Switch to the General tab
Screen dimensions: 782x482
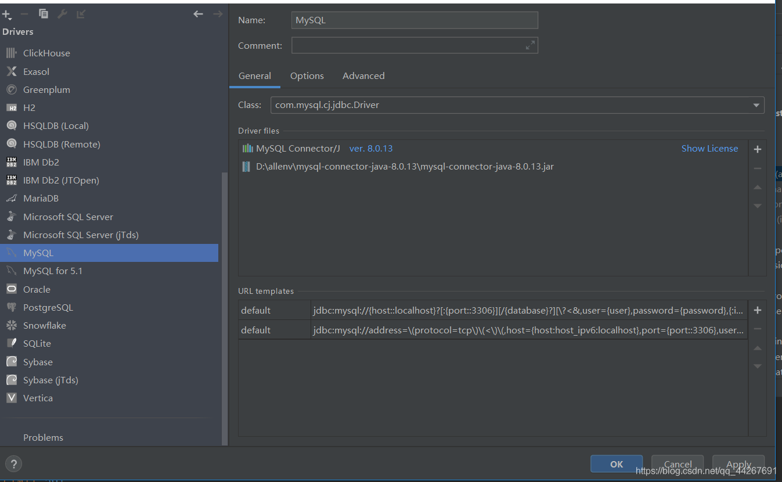coord(255,75)
